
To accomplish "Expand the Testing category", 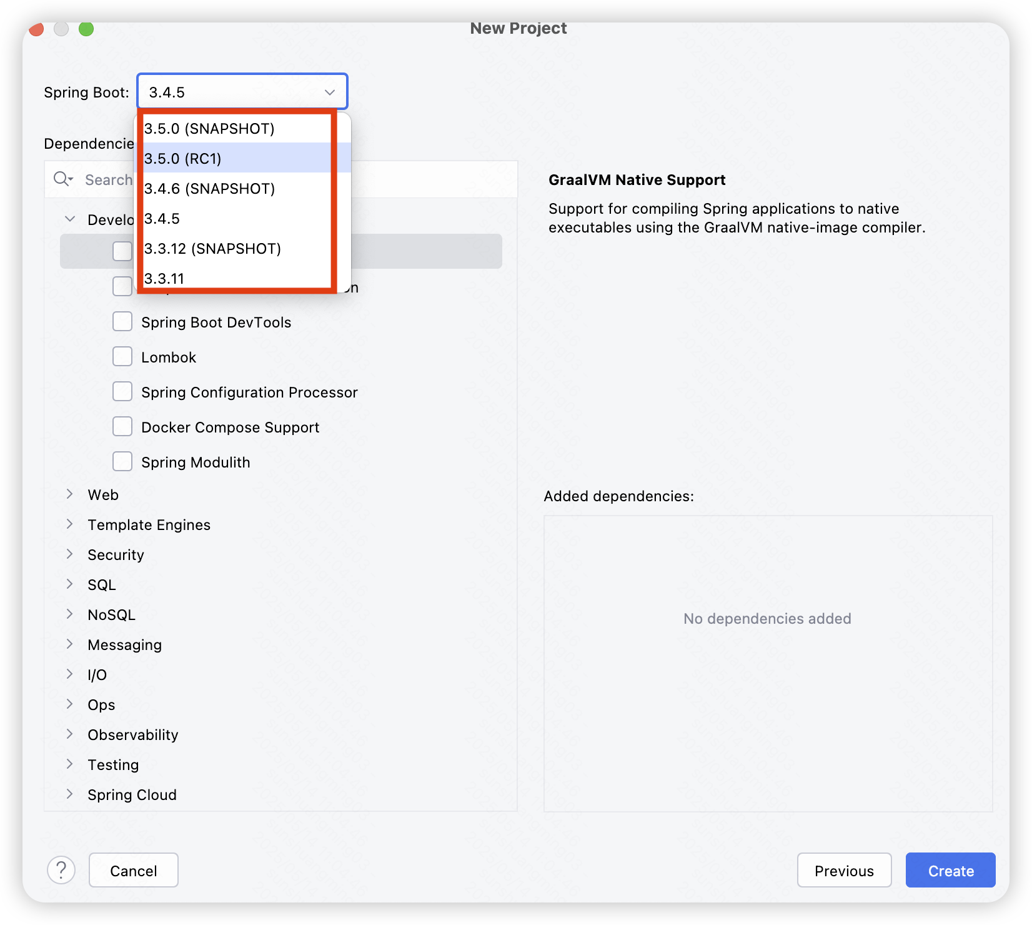I will 70,764.
